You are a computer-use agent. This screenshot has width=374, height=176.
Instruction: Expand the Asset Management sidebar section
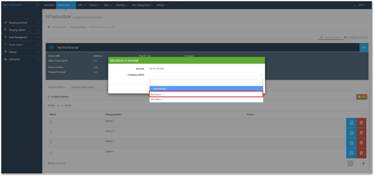pos(21,37)
